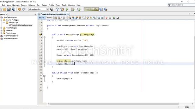This screenshot has height=109, width=195.
Task: Open the Team menu
Action: (58, 5)
